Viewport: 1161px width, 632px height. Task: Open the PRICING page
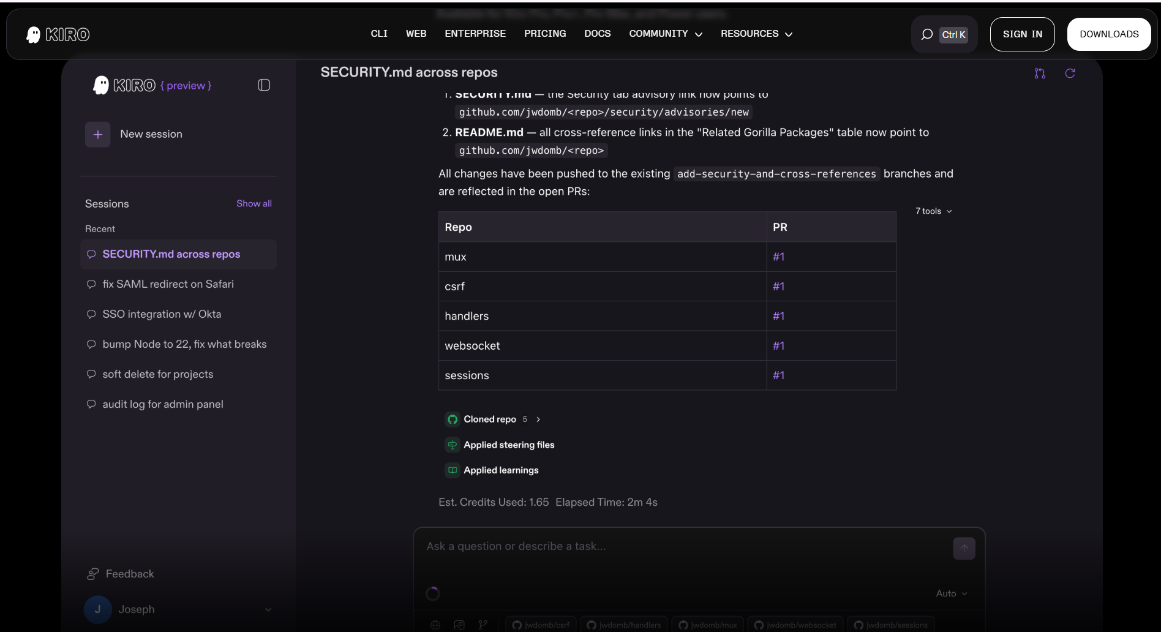pos(545,34)
